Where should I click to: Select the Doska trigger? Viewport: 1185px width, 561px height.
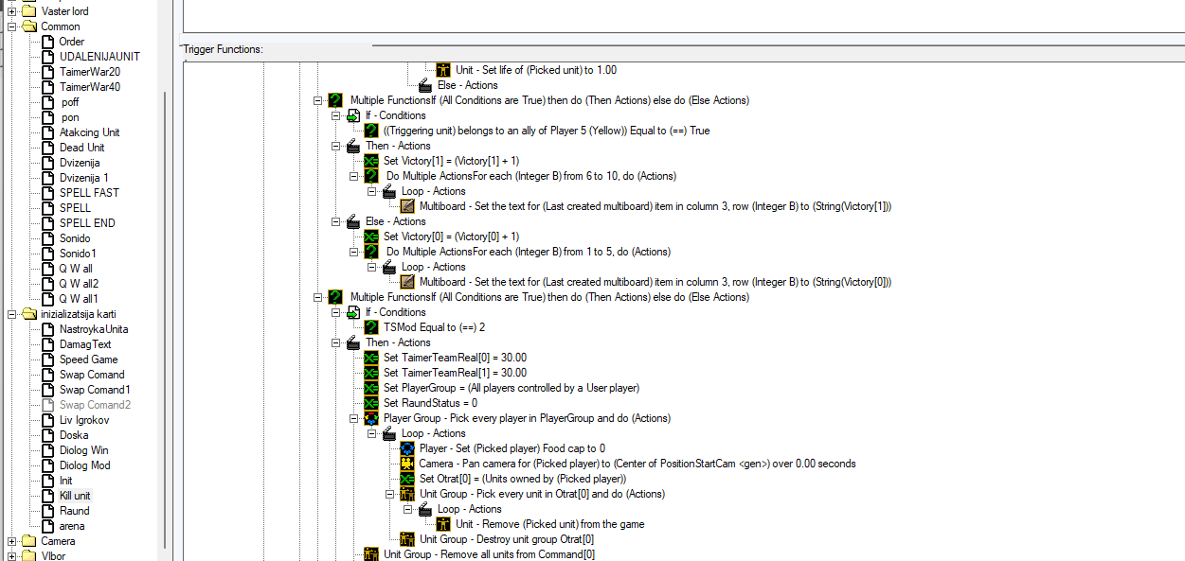click(73, 435)
